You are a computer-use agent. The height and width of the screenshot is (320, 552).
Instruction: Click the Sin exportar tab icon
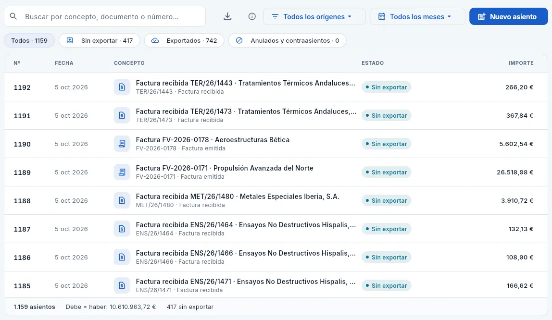pos(70,40)
